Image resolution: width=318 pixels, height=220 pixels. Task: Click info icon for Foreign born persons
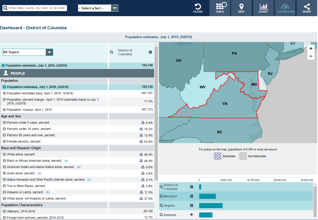point(4,217)
